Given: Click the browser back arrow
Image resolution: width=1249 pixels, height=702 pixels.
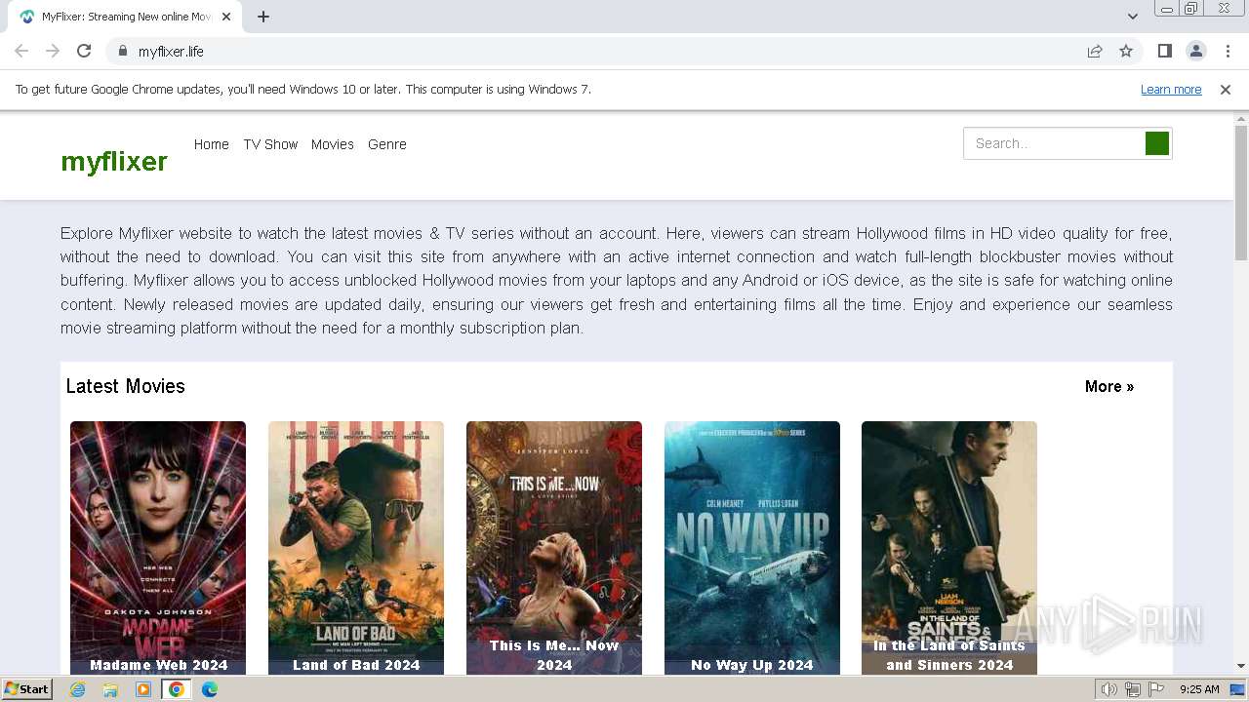Looking at the screenshot, I should [21, 51].
